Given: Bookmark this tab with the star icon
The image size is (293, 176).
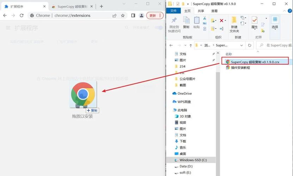Looking at the screenshot, I should (123, 15).
